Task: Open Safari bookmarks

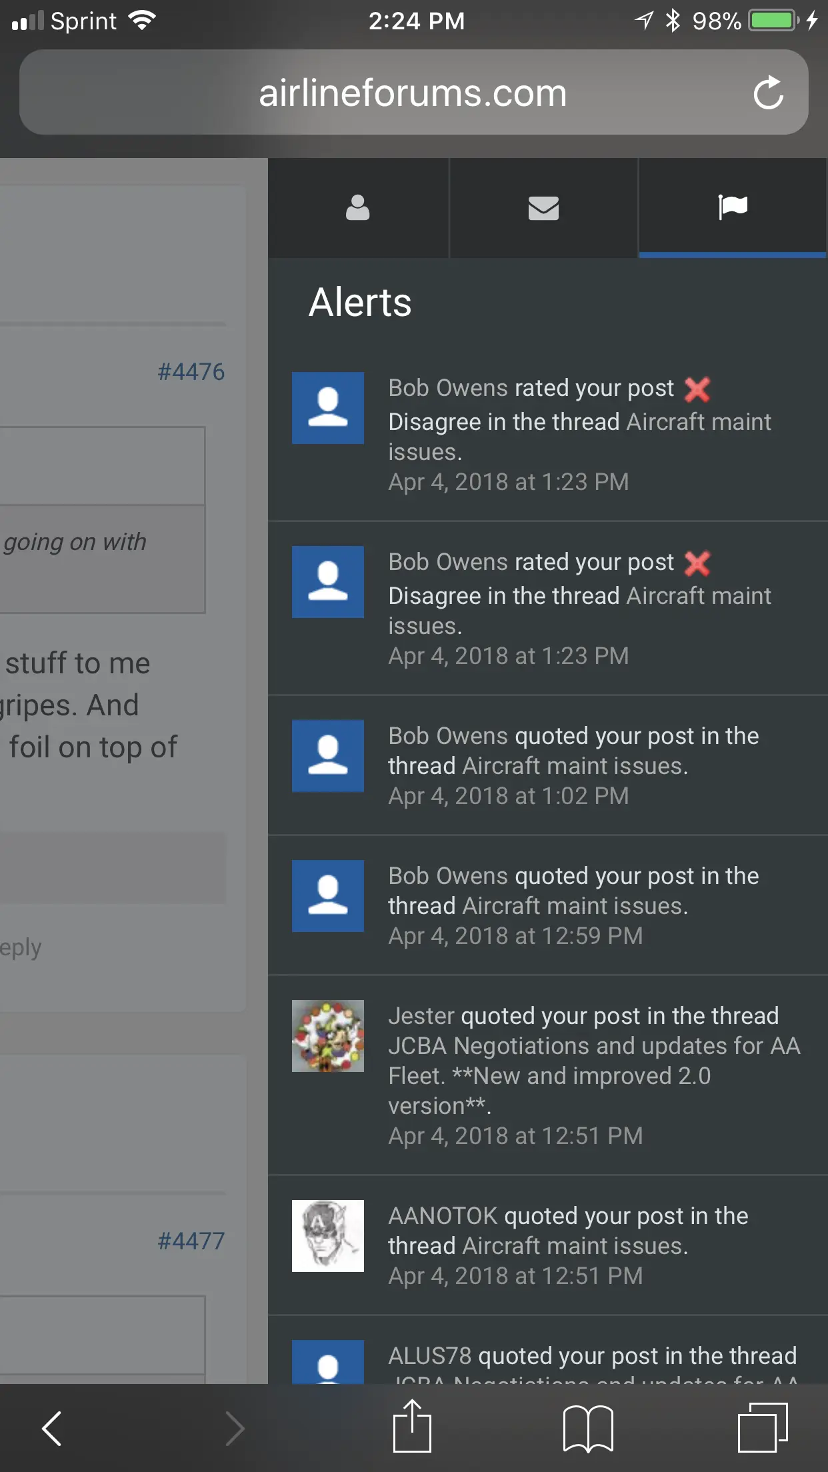Action: click(x=588, y=1428)
